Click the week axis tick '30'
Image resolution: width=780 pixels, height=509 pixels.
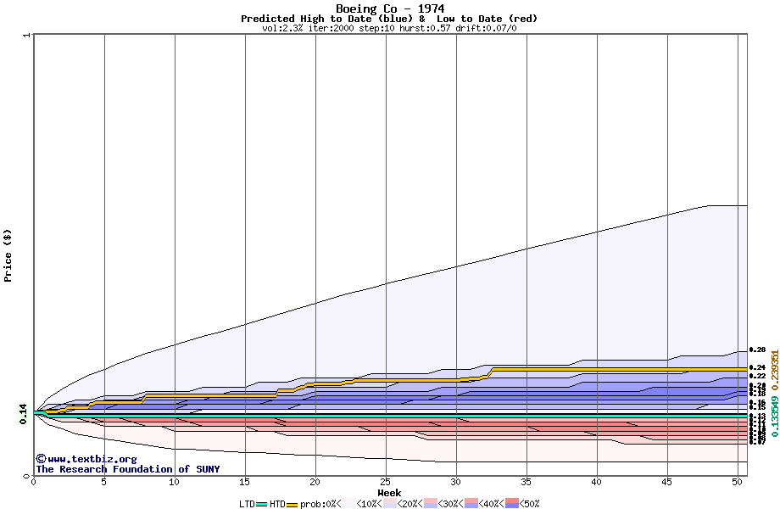pyautogui.click(x=455, y=482)
